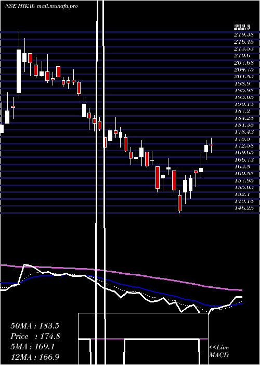260x365 pixels.
Task: Click the 187.2 price axis label
Action: pos(242,111)
